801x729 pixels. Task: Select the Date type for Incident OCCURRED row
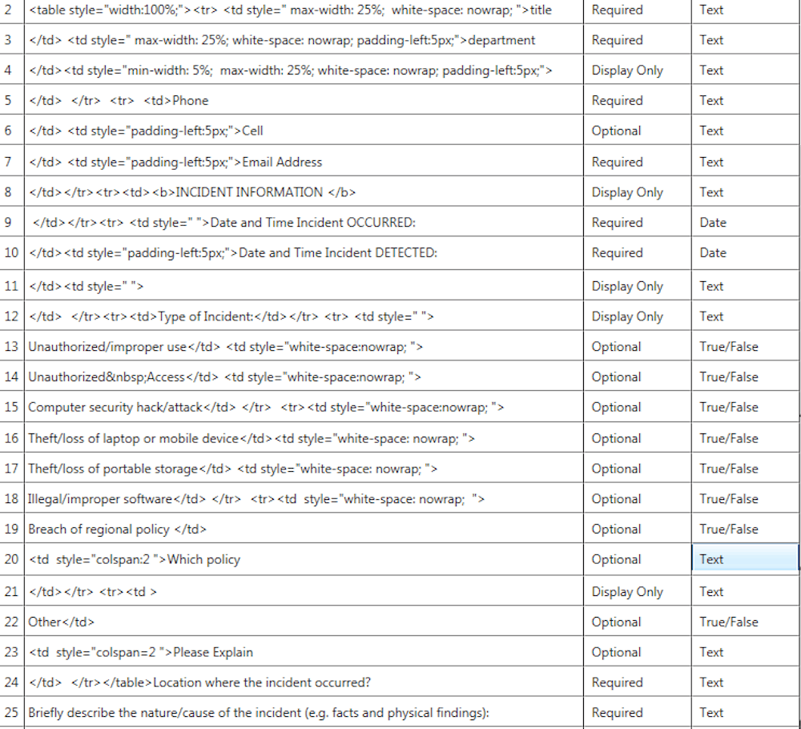(745, 222)
